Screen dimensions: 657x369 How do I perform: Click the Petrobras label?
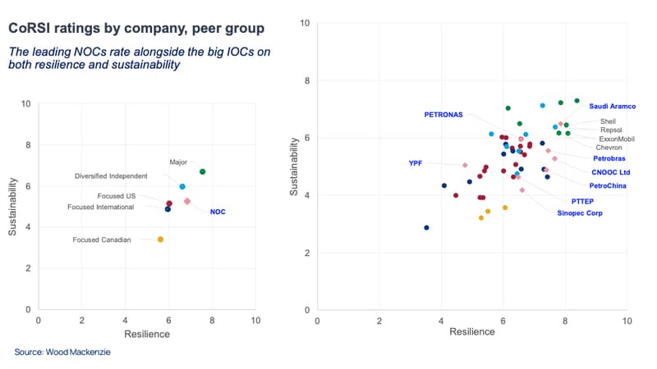[609, 158]
